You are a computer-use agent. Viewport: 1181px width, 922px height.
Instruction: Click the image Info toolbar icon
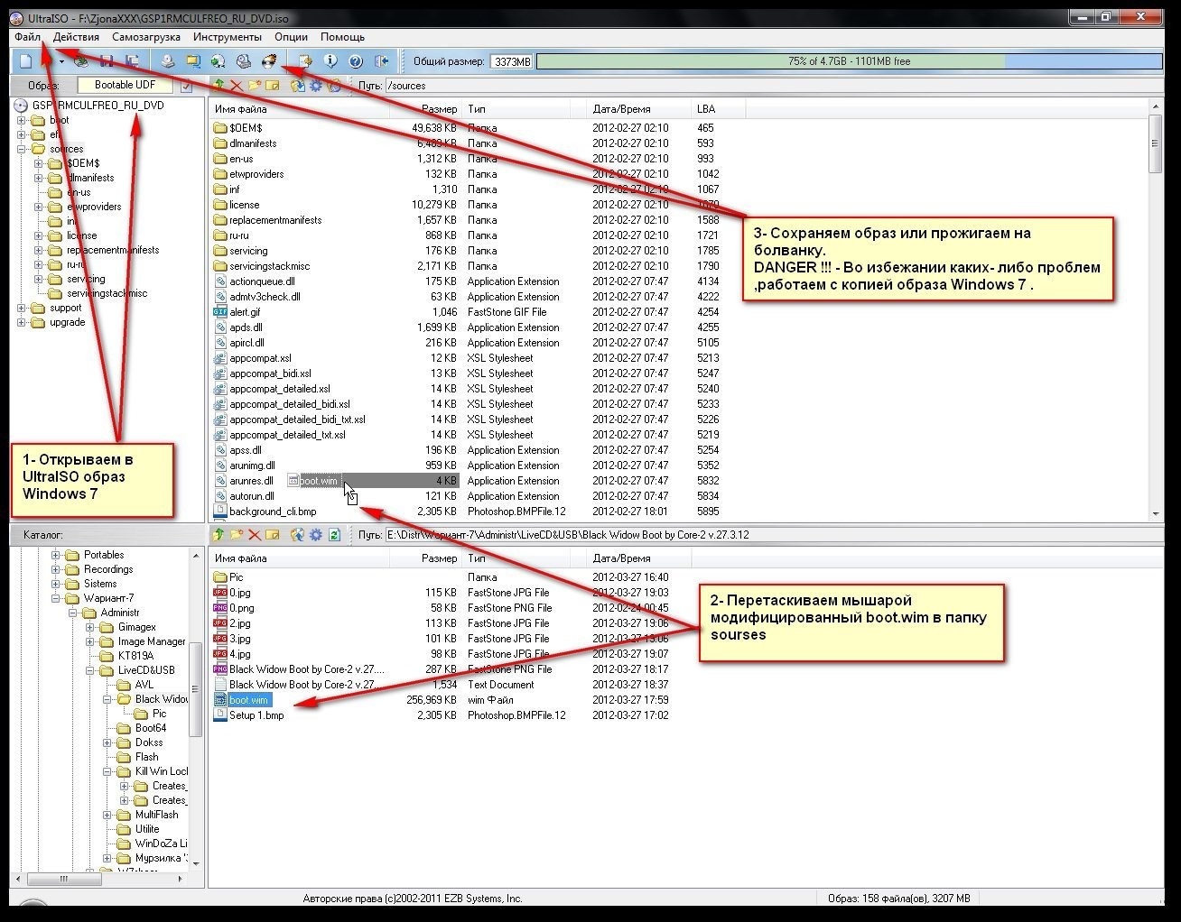[330, 60]
